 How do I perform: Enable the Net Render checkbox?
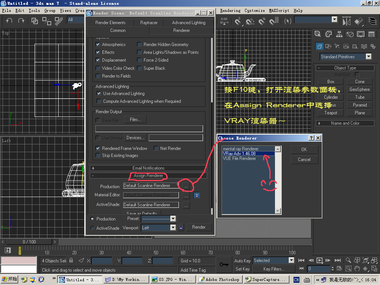click(x=156, y=148)
